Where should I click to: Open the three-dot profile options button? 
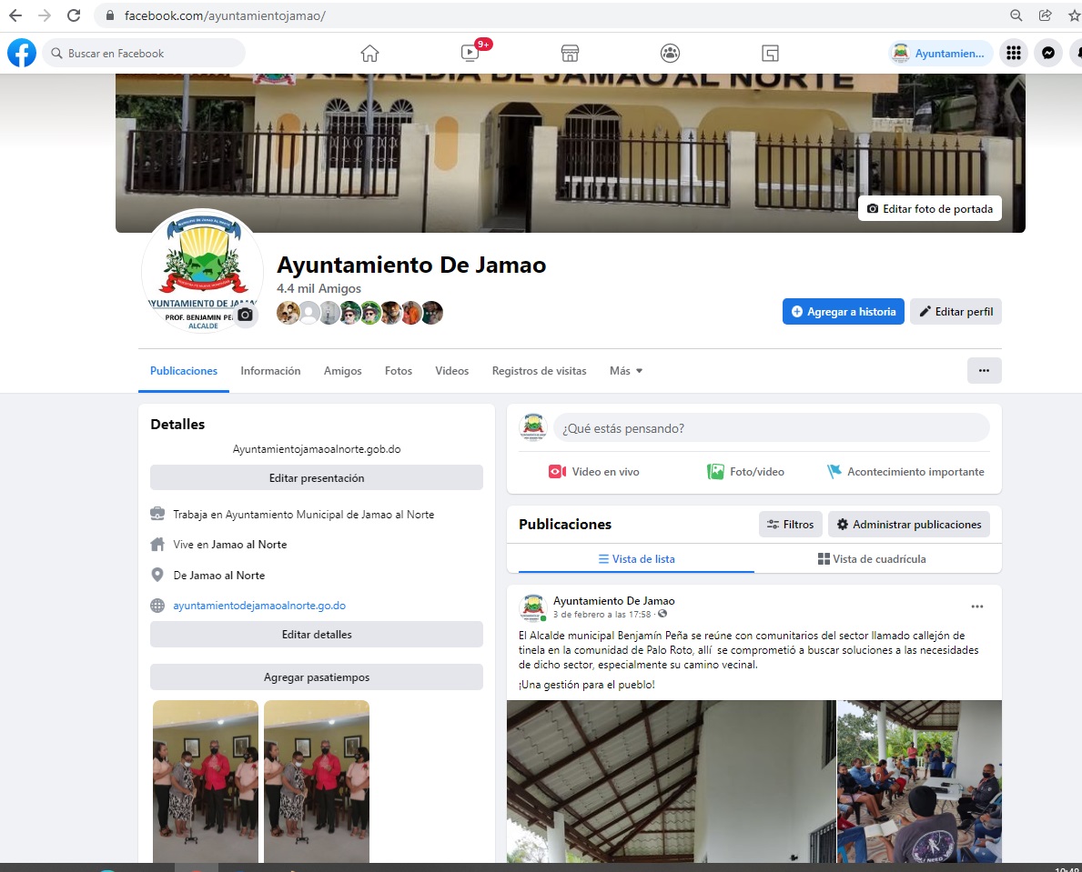point(984,371)
